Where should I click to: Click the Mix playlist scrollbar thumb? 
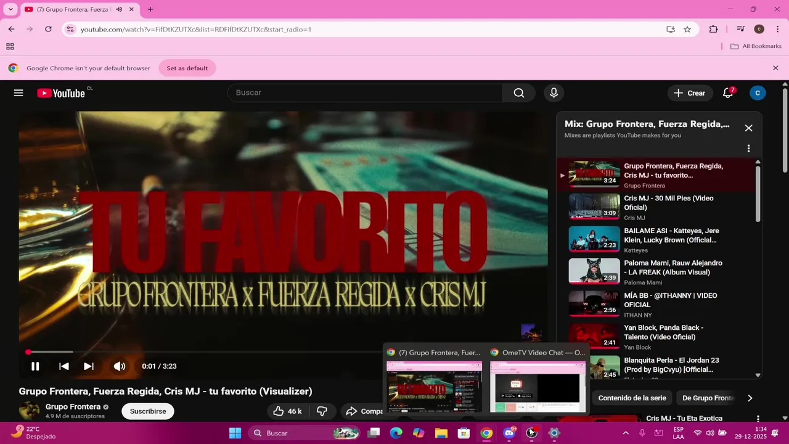758,193
